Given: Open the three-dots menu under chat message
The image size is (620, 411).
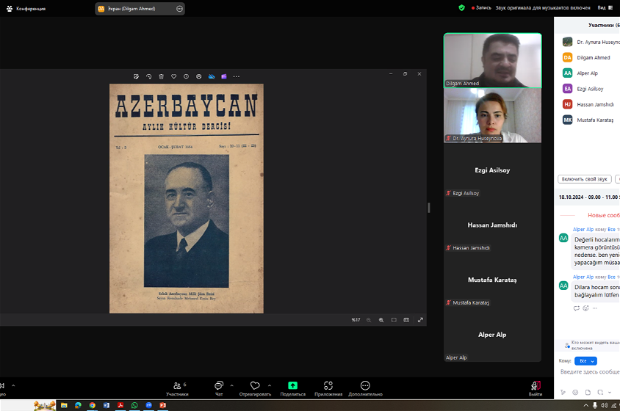Looking at the screenshot, I should (595, 308).
